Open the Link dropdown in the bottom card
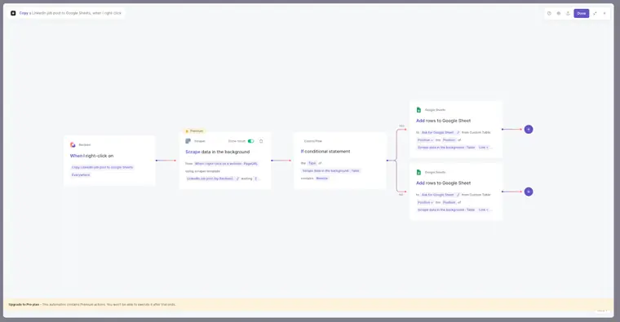 click(484, 210)
